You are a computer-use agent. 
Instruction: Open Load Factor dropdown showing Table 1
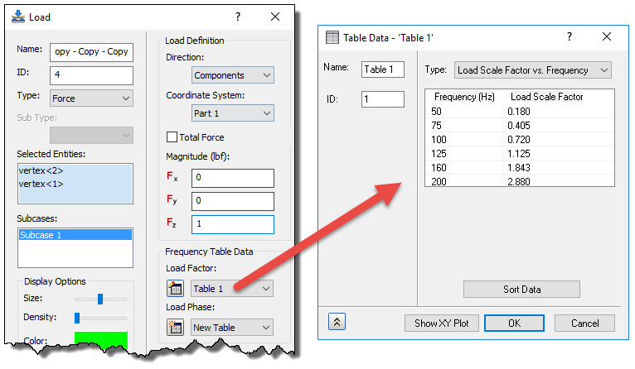[232, 289]
